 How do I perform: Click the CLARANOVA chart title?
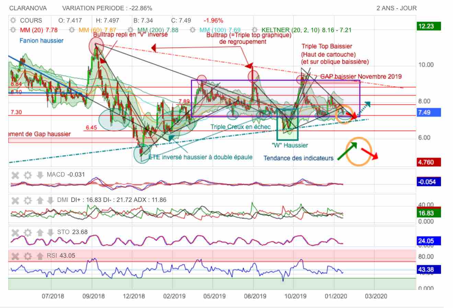tap(28, 8)
